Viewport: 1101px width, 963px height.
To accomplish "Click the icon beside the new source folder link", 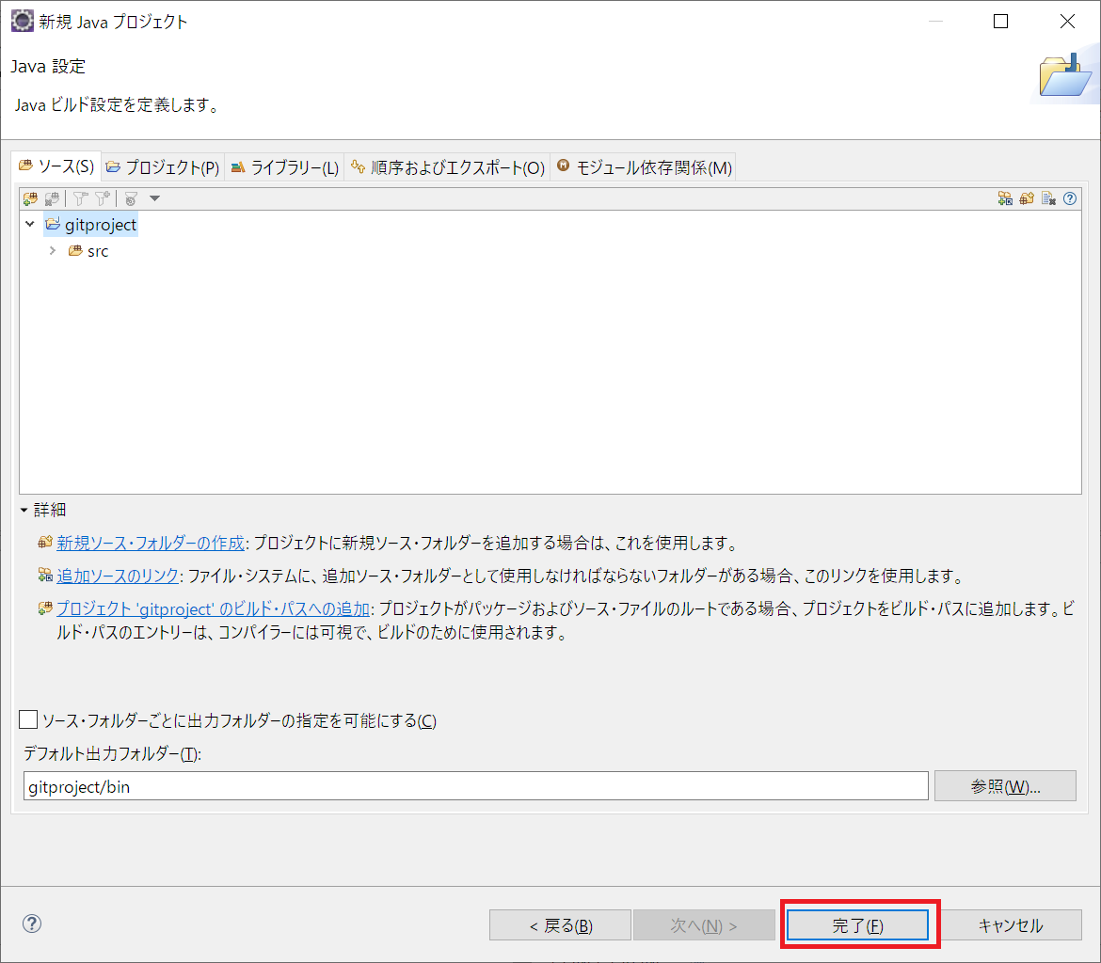I will coord(46,542).
